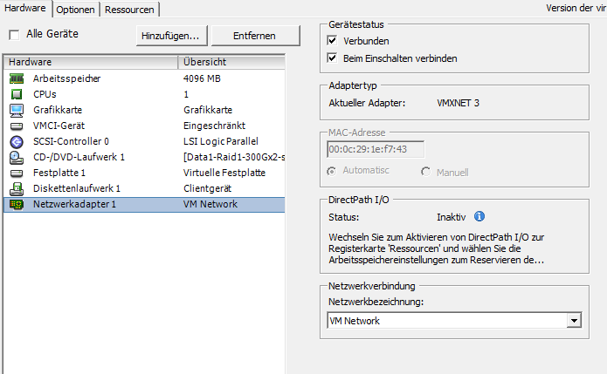The height and width of the screenshot is (374, 607).
Task: Switch to the Optionen tab
Action: pos(76,10)
